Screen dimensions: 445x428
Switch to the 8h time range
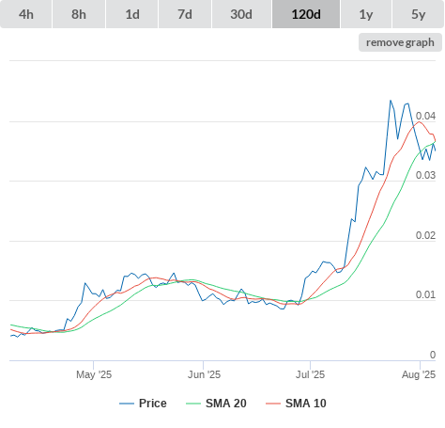pyautogui.click(x=79, y=14)
